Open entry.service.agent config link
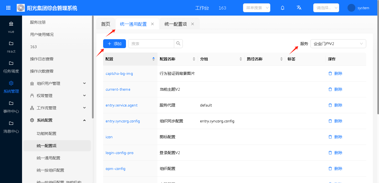This screenshot has width=379, height=183. (x=122, y=105)
